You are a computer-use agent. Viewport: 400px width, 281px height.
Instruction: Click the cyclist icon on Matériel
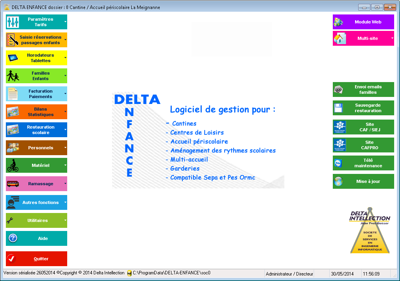[x=13, y=166]
